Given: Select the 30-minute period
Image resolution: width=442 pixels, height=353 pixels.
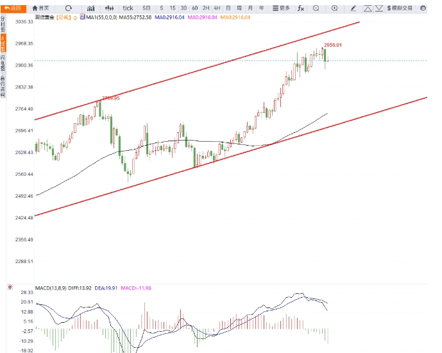Looking at the screenshot, I should click(183, 8).
